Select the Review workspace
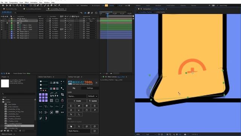The image size is (241, 136). pyautogui.click(x=194, y=5)
